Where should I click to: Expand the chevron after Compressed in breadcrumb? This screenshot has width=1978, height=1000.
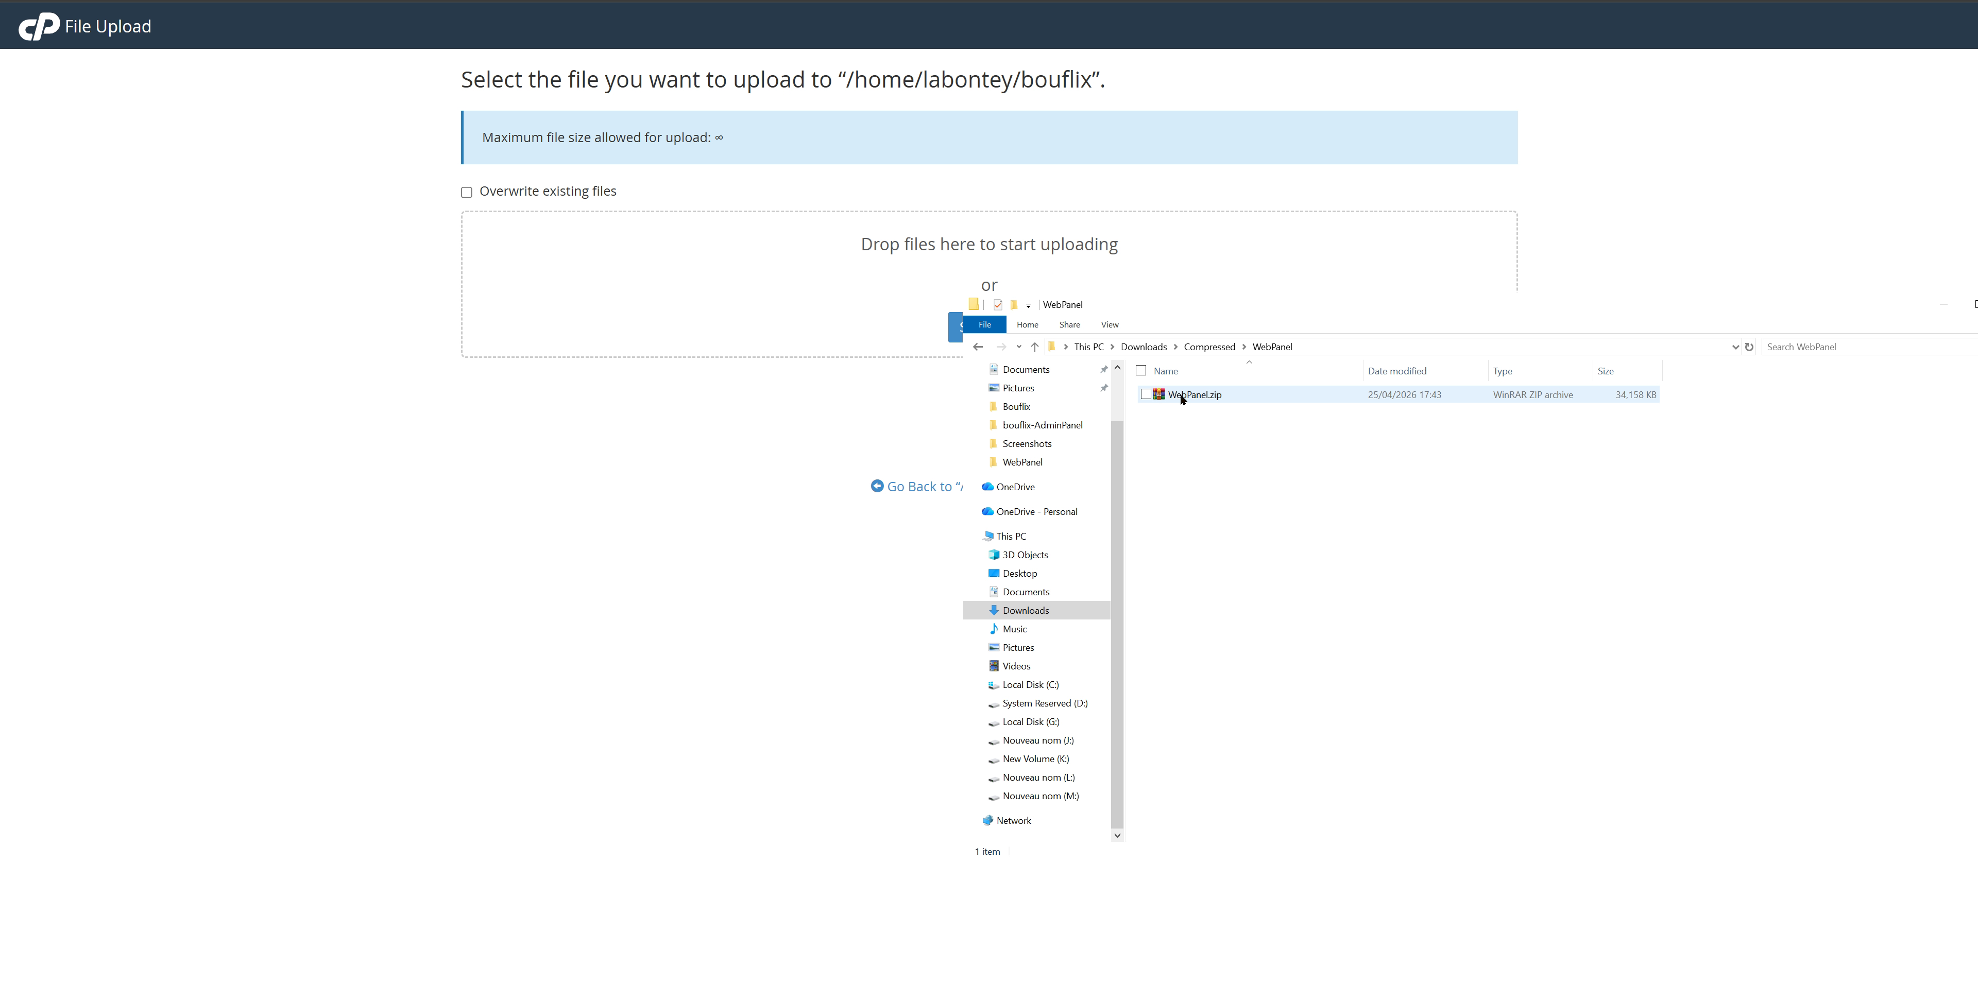[1244, 347]
